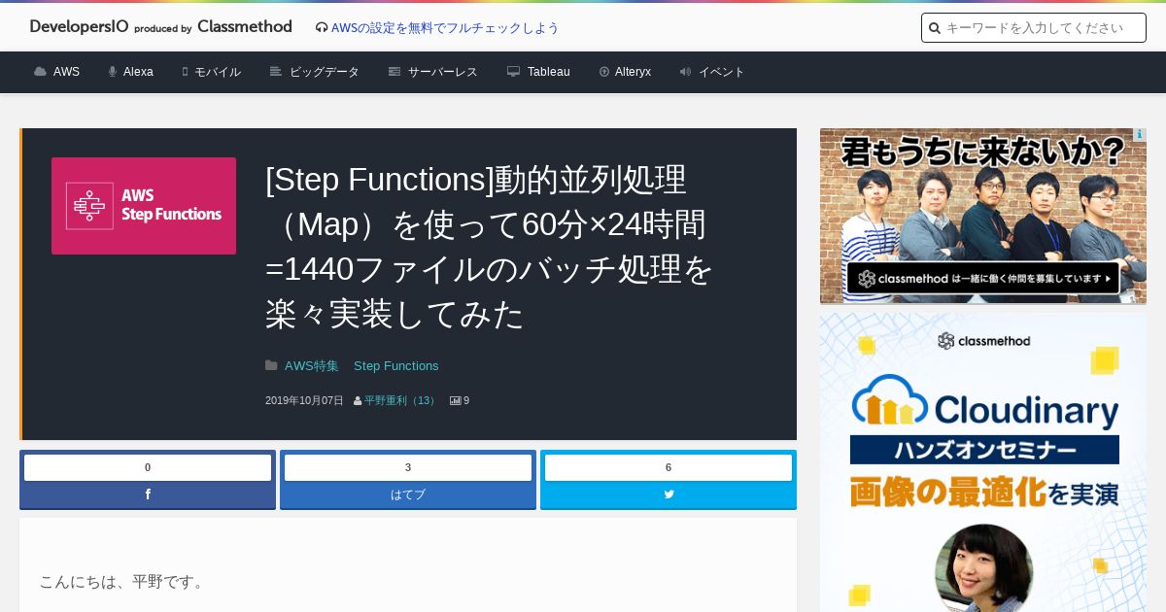Click the headphones icon beside AWS設定 link
The width and height of the screenshot is (1166, 612).
[x=322, y=28]
